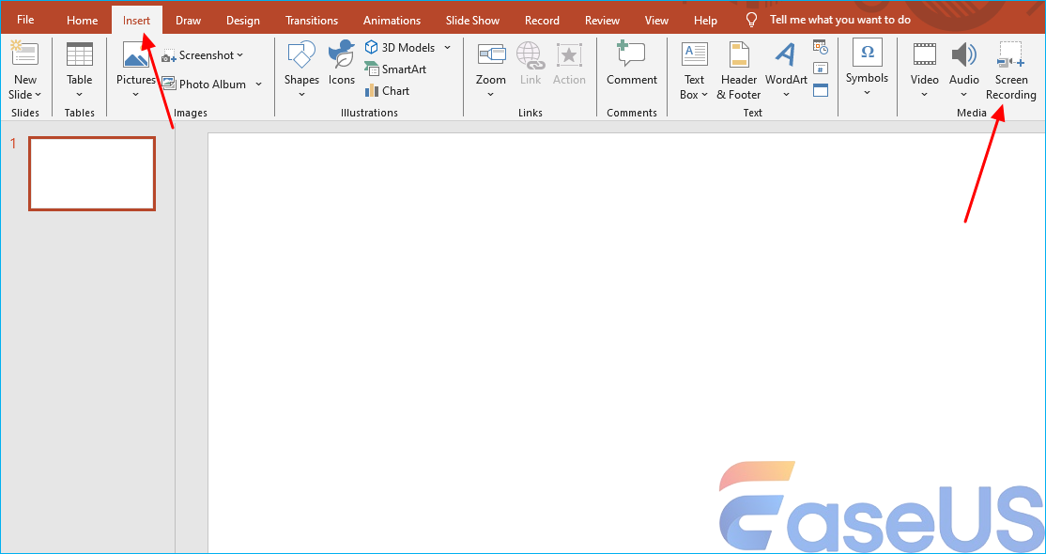Insert Slide Number icon
This screenshot has width=1046, height=554.
point(821,69)
